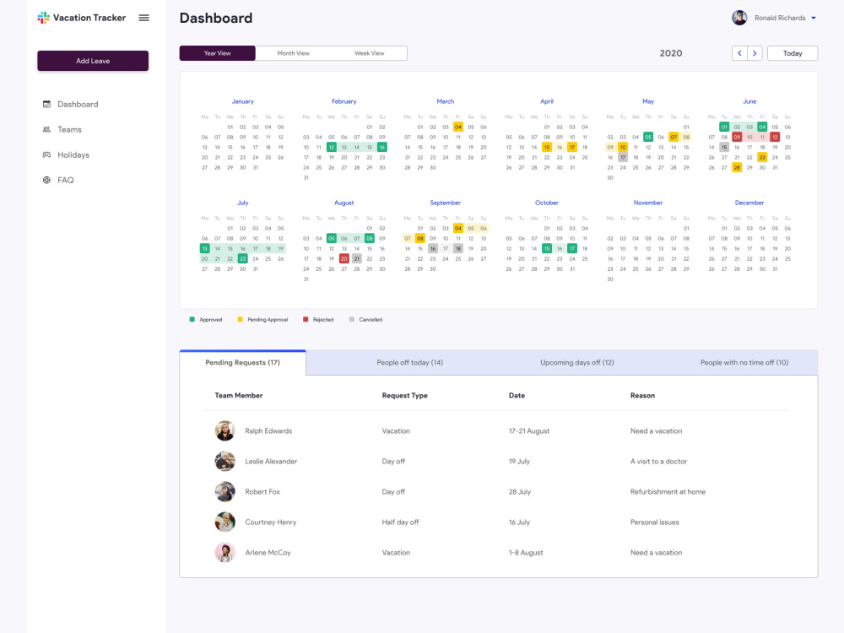Click the red Rejected legend swatch
The height and width of the screenshot is (633, 844).
click(306, 320)
